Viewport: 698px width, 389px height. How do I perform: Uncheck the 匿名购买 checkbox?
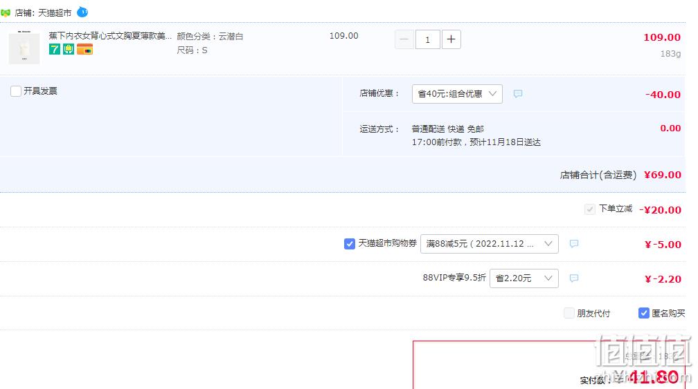644,313
